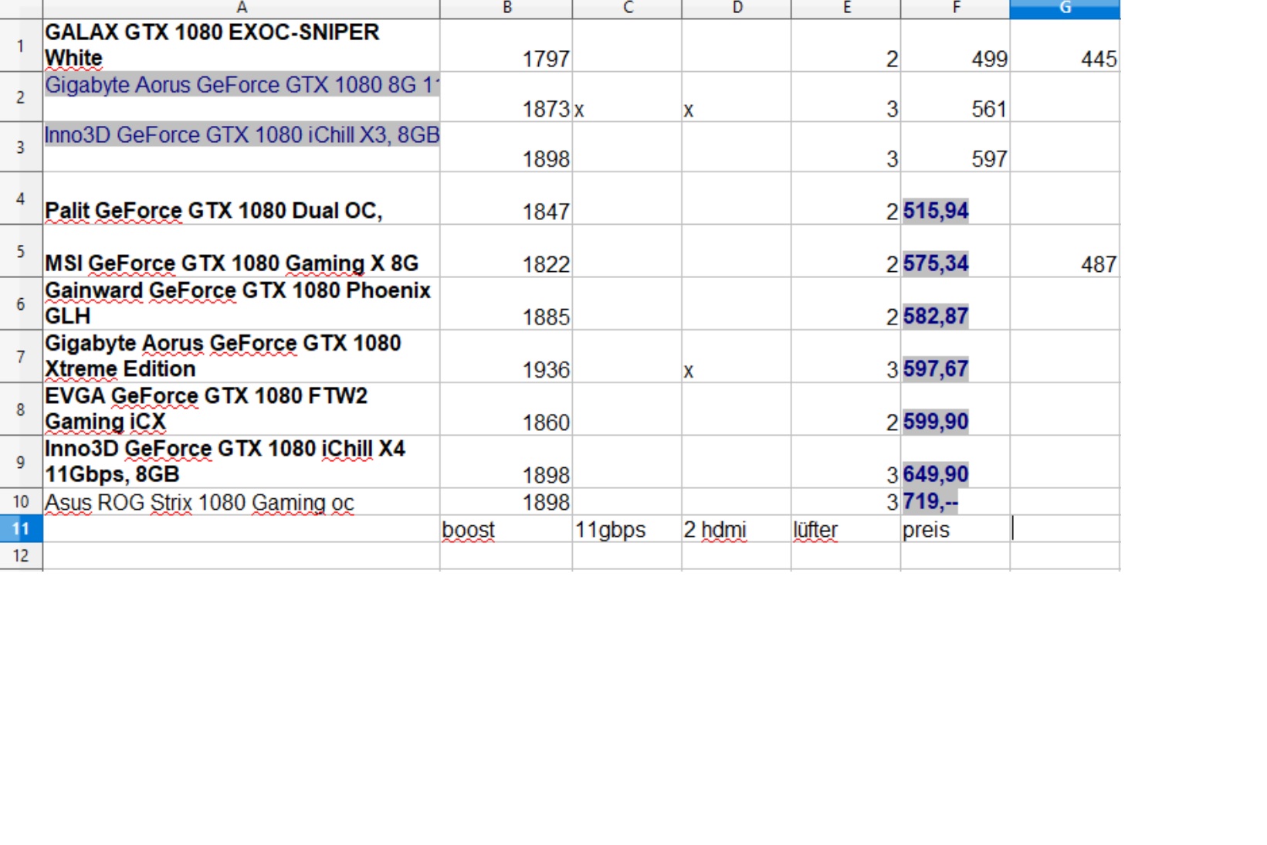Click lüfter count 2 in row 1
Screen dimensions: 1267x845
point(892,59)
